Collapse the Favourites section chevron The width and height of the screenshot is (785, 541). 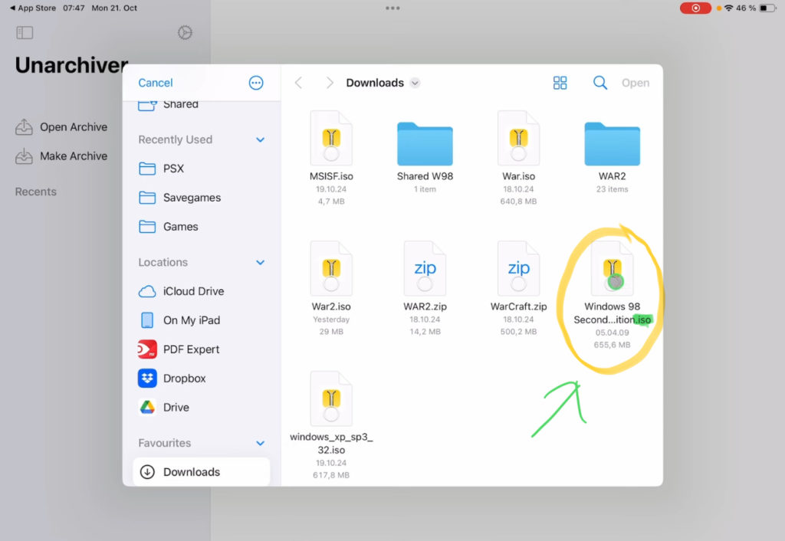click(x=261, y=443)
